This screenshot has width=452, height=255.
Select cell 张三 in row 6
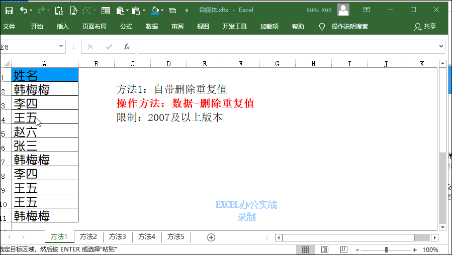tap(45, 145)
